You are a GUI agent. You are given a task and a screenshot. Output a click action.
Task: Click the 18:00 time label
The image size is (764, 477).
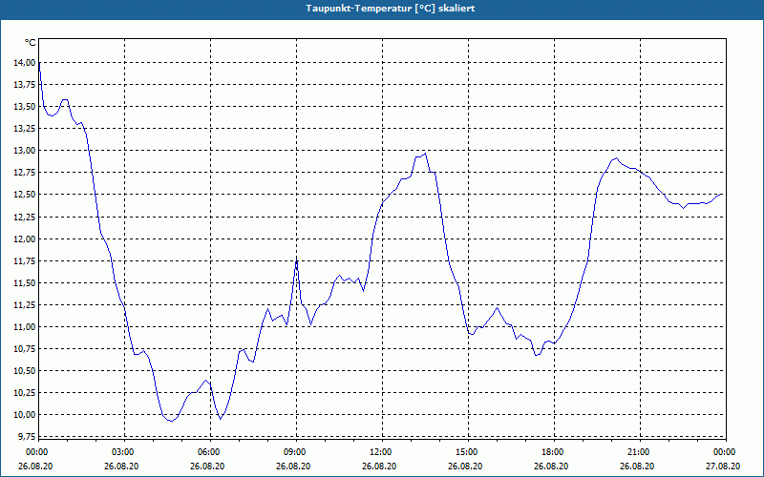(552, 452)
